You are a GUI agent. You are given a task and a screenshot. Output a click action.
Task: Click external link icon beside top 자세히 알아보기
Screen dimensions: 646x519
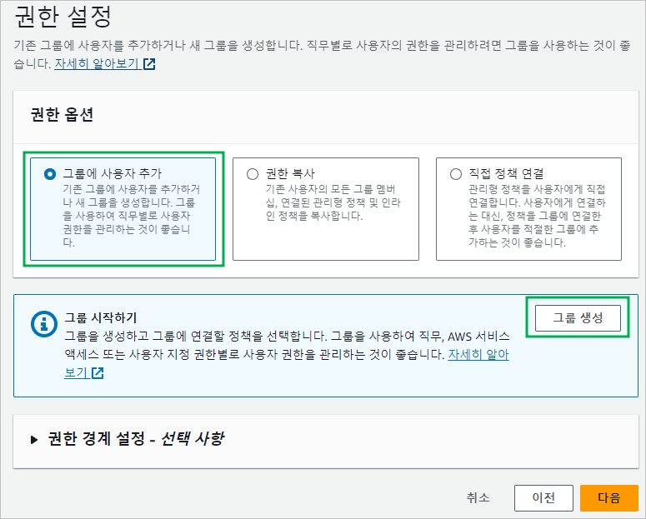pyautogui.click(x=149, y=64)
